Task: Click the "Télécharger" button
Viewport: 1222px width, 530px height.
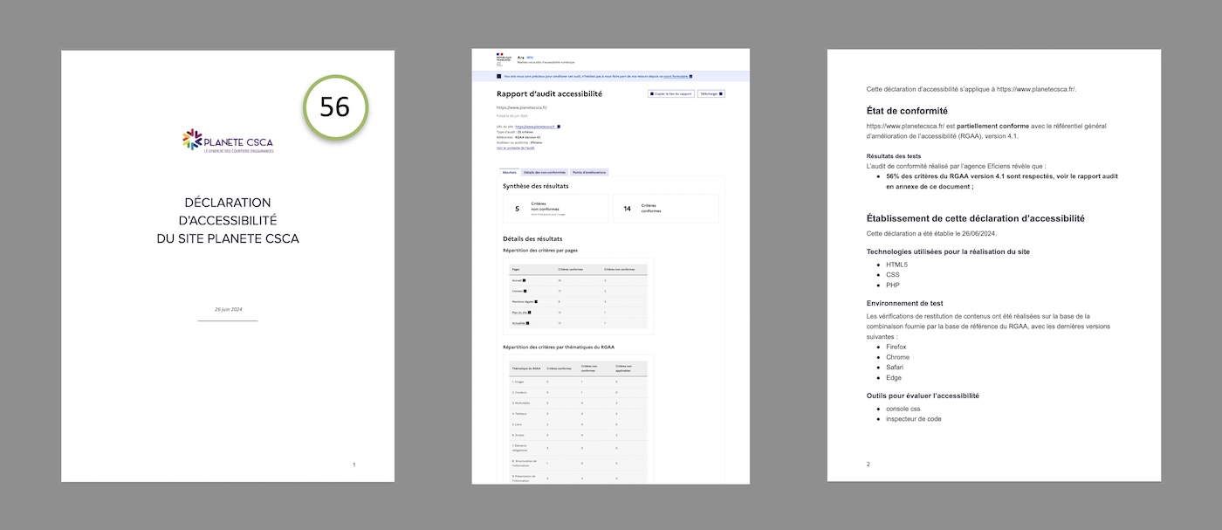Action: point(711,93)
